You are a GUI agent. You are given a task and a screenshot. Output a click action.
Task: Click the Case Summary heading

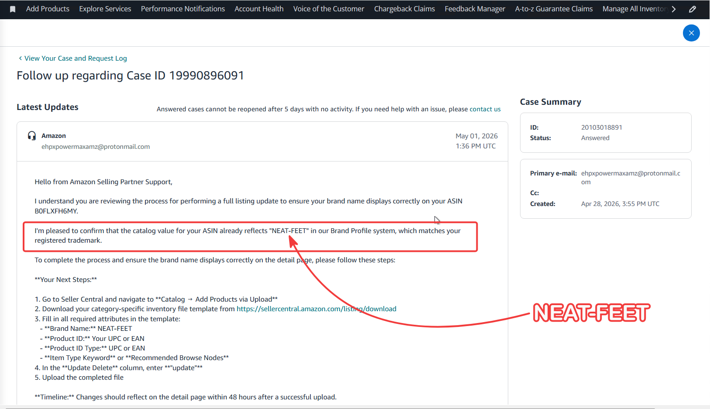[x=551, y=102]
